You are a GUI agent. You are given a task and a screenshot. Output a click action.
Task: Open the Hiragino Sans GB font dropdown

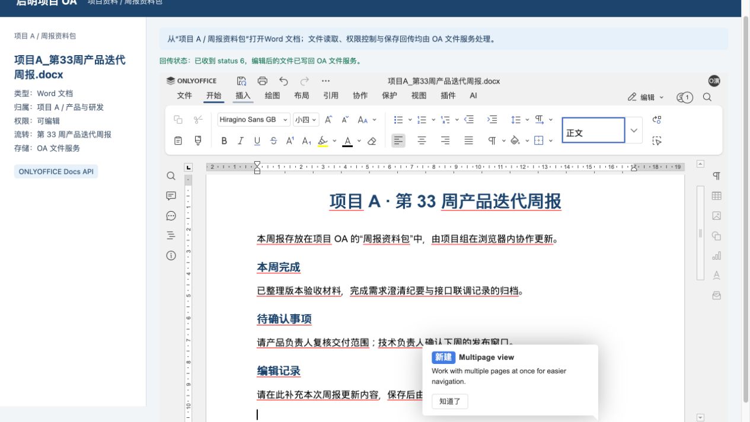tap(286, 120)
